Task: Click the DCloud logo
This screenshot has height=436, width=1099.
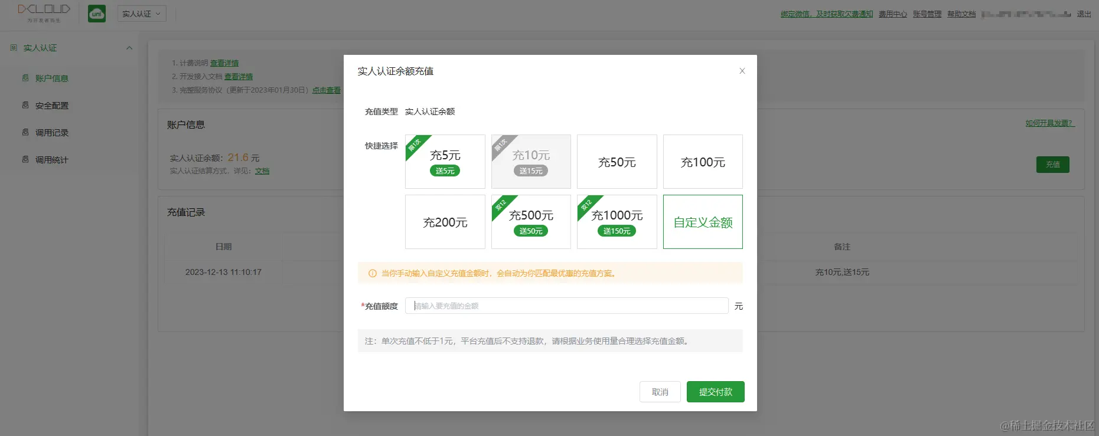Action: [44, 13]
